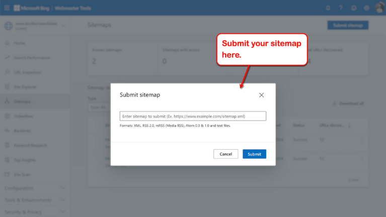386x217 pixels.
Task: Open Search Performance in the sidebar
Action: coord(32,58)
